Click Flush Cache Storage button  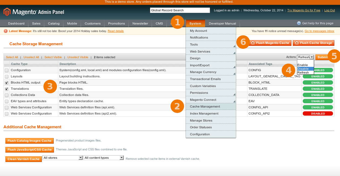[x=314, y=43]
